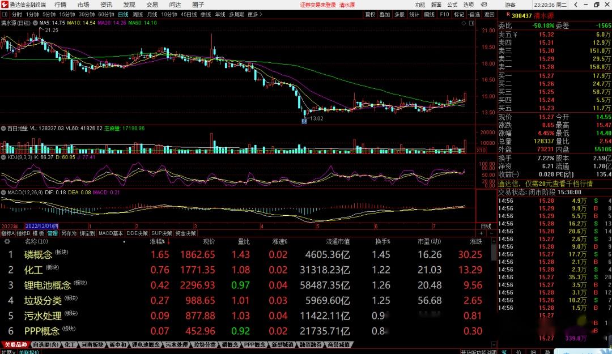Open the 功能 menu
The width and height of the screenshot is (612, 354).
click(420, 5)
